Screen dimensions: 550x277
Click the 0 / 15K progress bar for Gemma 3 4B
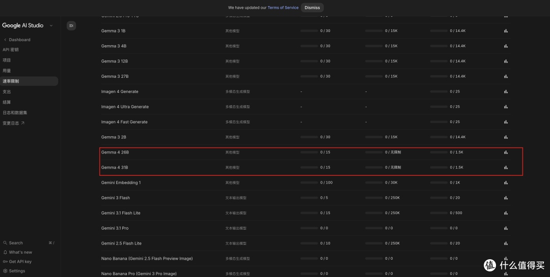point(374,46)
